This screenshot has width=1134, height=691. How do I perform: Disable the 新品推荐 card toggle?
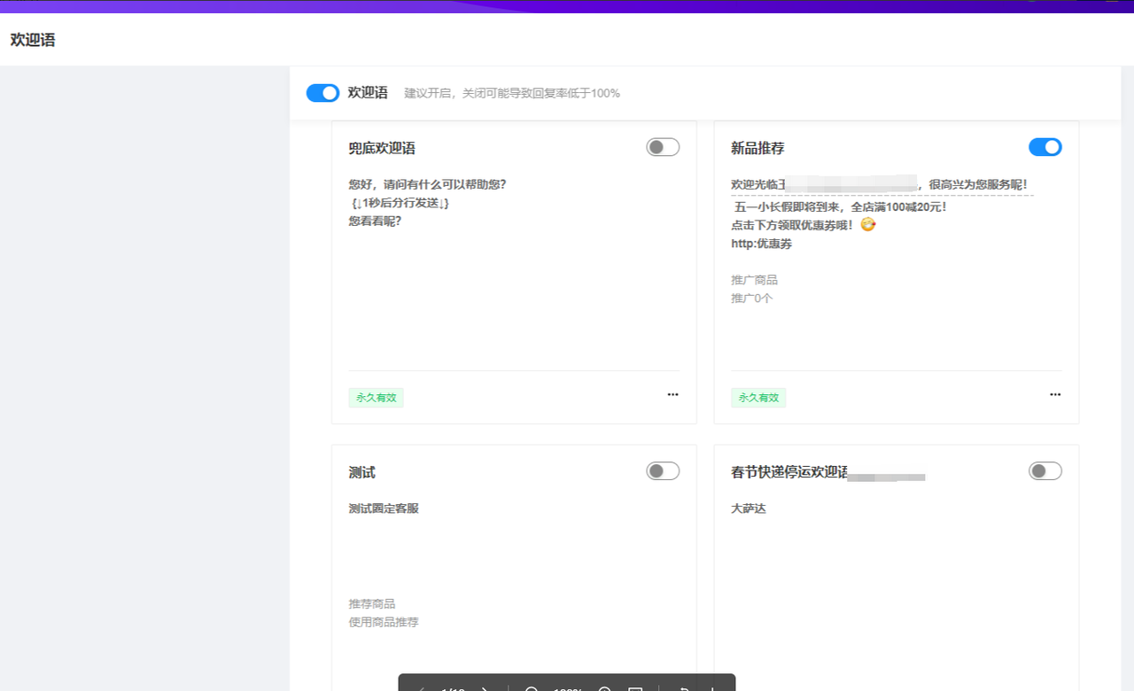tap(1045, 147)
